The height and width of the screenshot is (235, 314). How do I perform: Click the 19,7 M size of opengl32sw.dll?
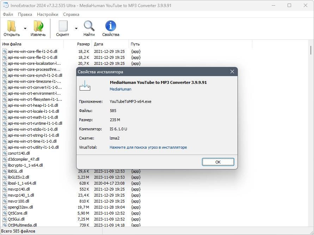[x=83, y=207]
